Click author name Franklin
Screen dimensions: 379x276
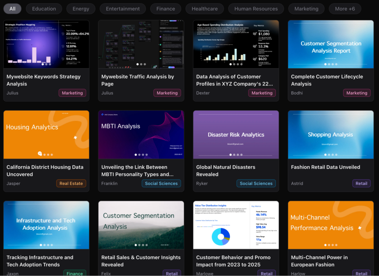tap(109, 183)
